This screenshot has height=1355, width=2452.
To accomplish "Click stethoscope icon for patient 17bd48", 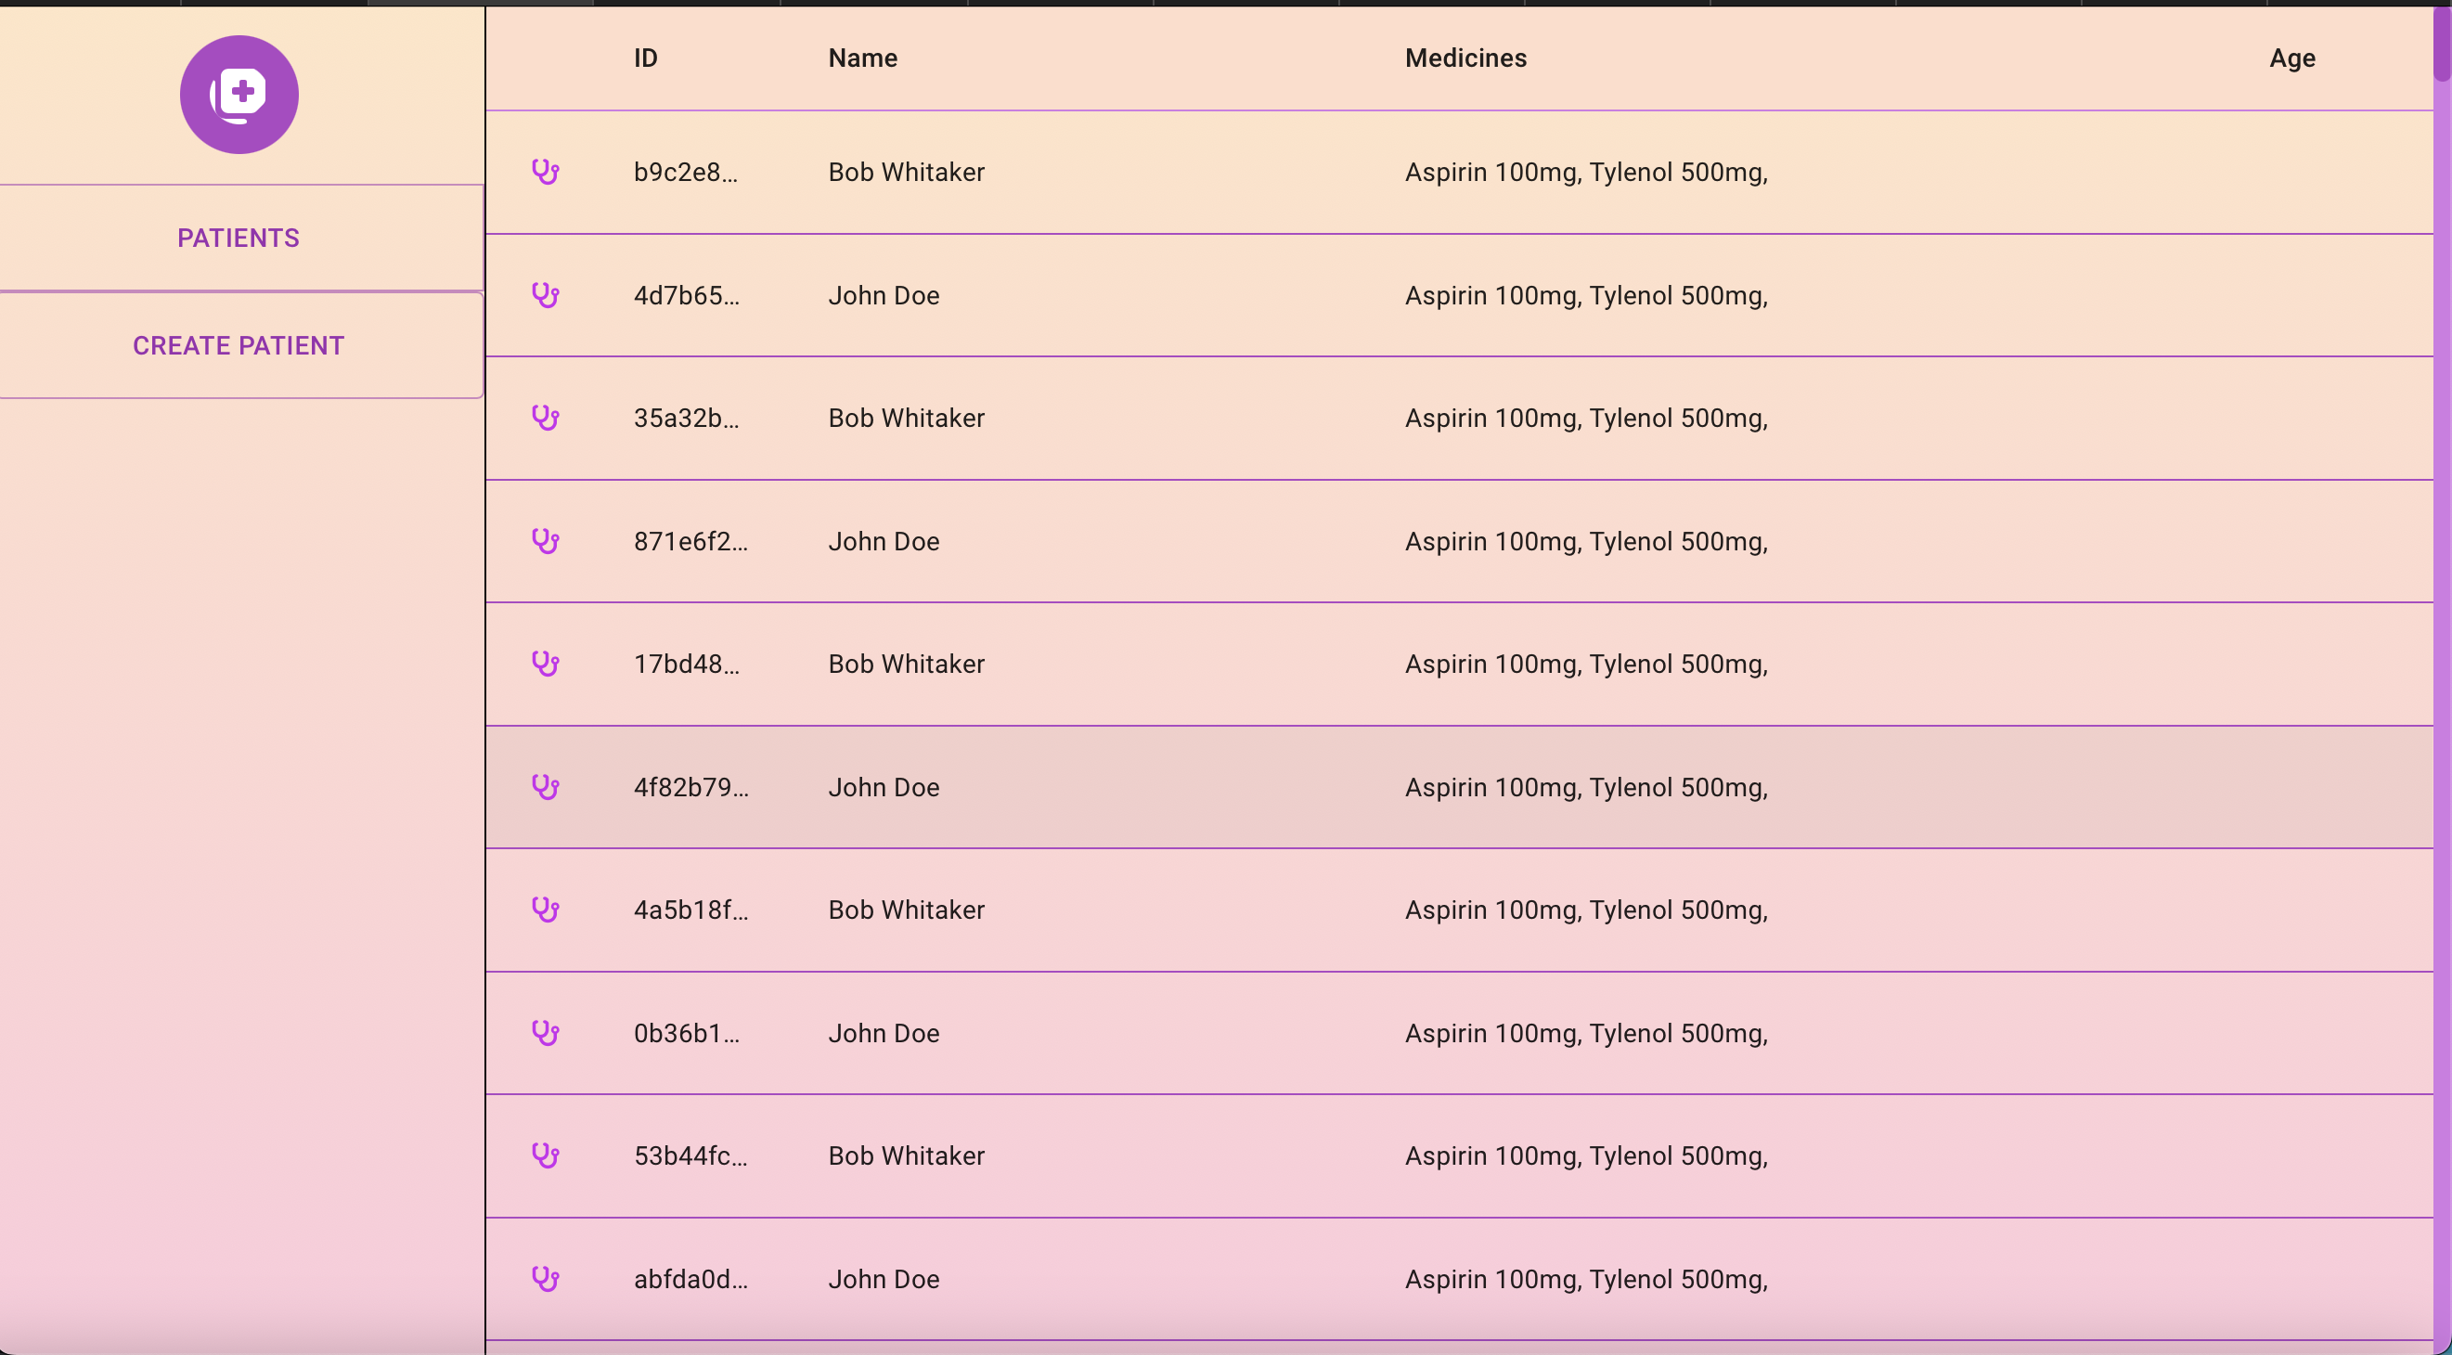I will pyautogui.click(x=545, y=665).
